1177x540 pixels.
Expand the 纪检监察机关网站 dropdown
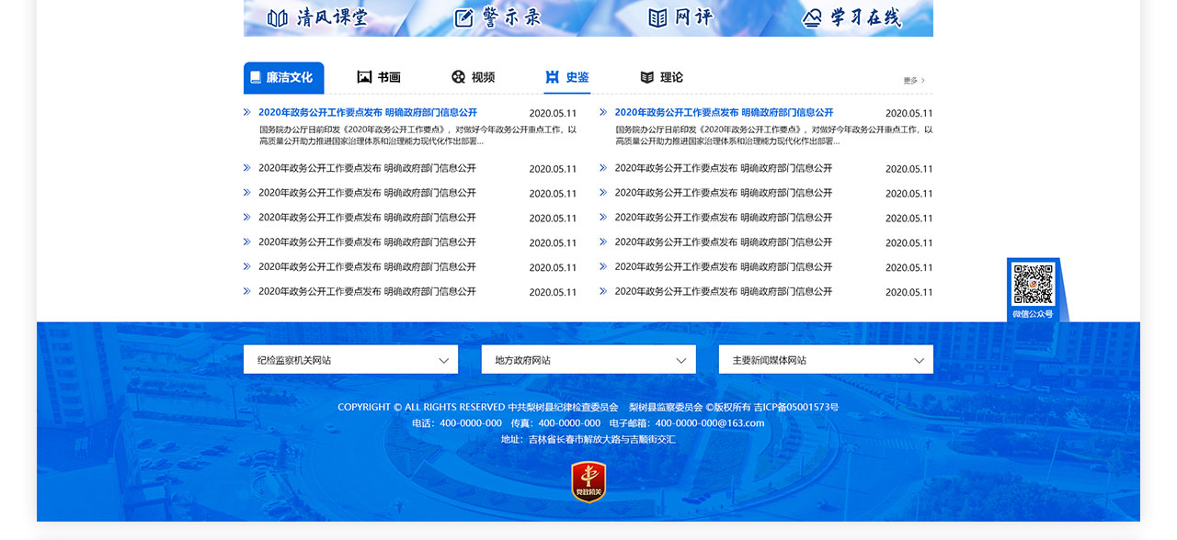click(x=350, y=360)
